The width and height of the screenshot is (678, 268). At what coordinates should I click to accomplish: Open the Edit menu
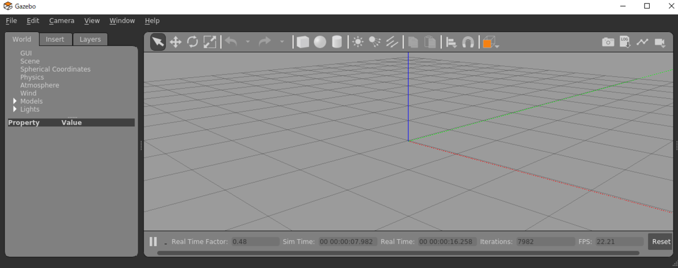[x=33, y=20]
